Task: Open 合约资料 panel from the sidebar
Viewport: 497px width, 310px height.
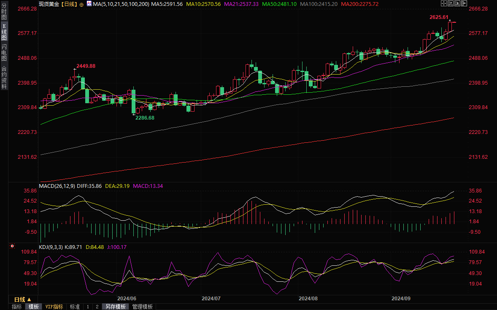Action: tap(4, 77)
